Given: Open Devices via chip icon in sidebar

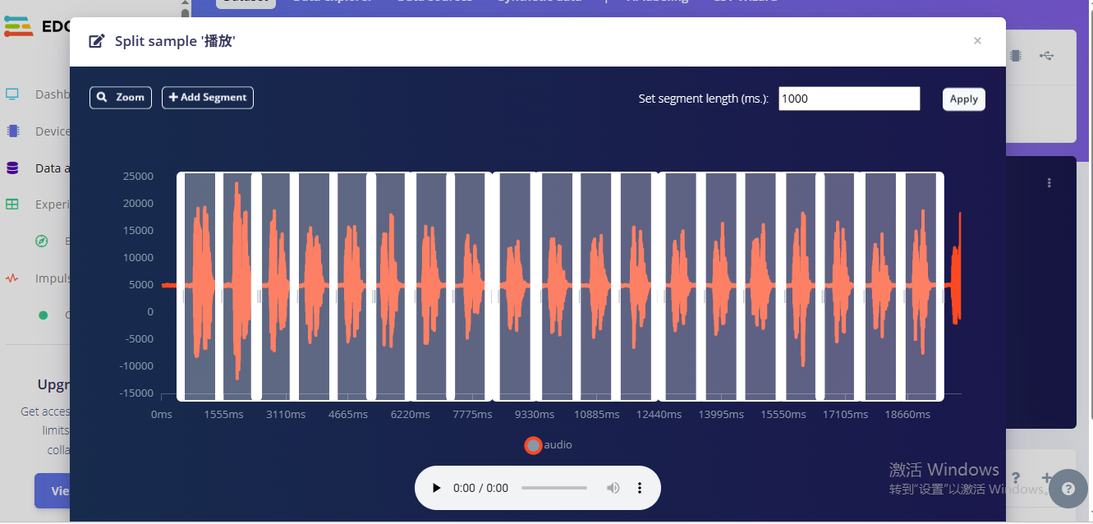Looking at the screenshot, I should 12,131.
